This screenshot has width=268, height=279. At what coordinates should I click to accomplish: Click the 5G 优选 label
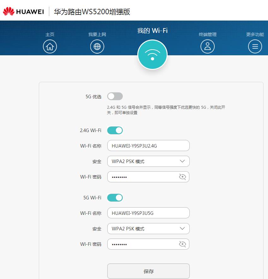tap(93, 97)
